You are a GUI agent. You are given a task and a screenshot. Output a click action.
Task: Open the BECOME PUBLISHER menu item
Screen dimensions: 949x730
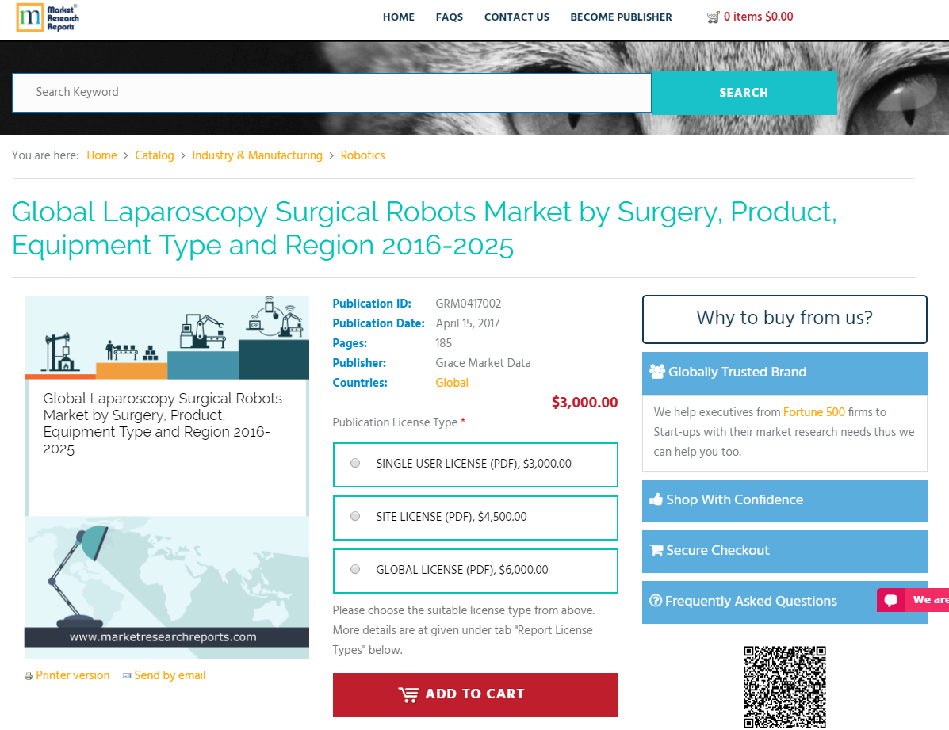(x=621, y=17)
